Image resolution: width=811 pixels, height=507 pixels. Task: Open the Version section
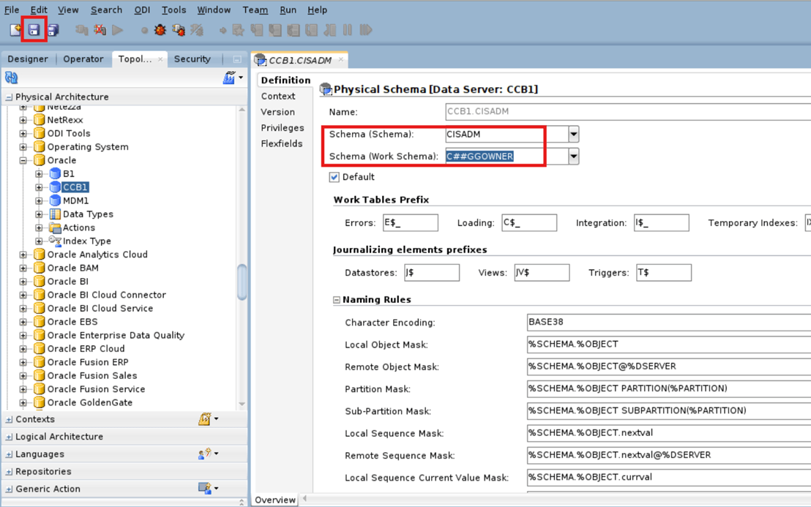point(277,112)
